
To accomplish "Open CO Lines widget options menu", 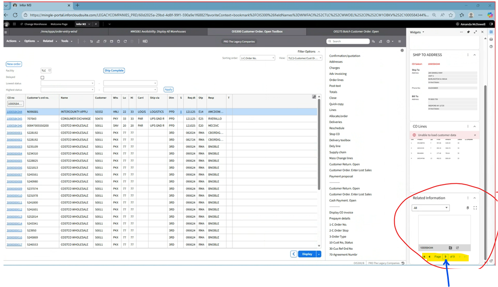I will tap(468, 127).
